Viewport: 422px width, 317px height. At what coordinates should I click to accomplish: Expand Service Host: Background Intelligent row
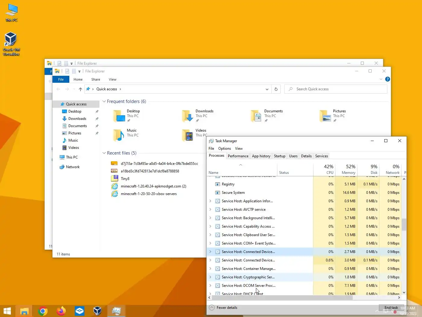210,218
